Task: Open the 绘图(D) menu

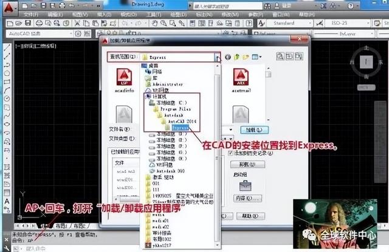Action: click(x=179, y=15)
